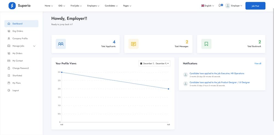This screenshot has height=135, width=274.
Task: Click the Logout icon in sidebar
Action: [9, 90]
